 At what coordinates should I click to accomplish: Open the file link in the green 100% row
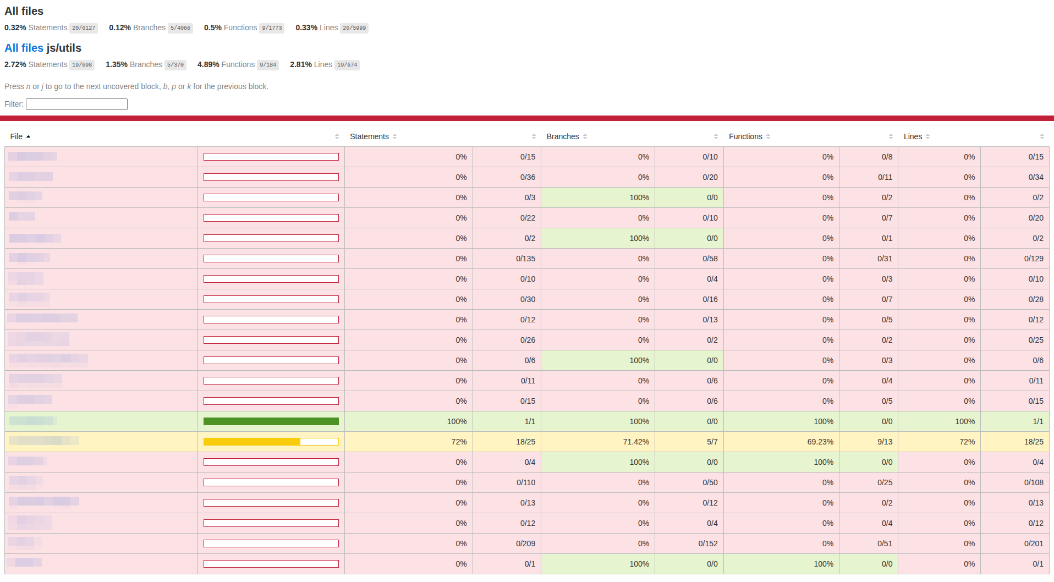33,421
